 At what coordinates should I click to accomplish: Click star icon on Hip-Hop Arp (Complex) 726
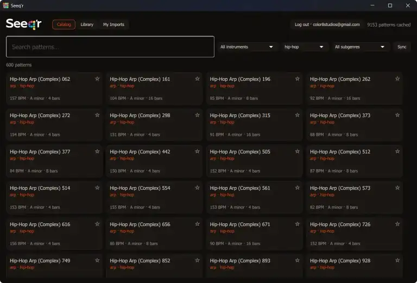pyautogui.click(x=397, y=224)
